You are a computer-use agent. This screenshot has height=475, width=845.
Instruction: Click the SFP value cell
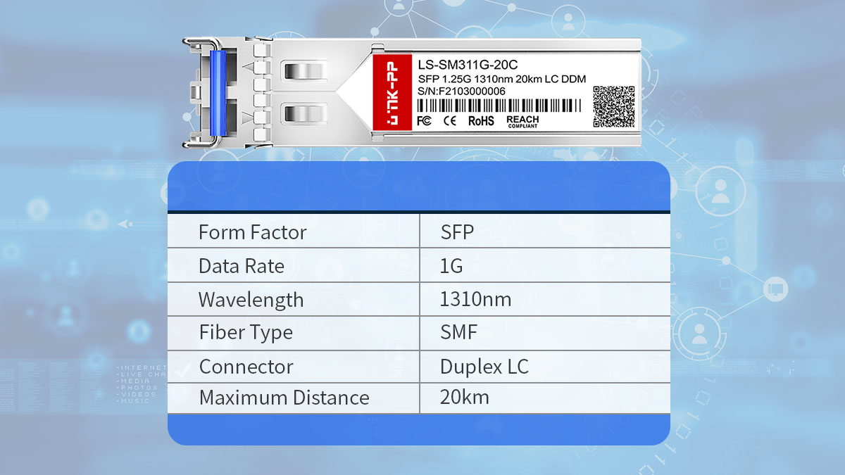[545, 232]
